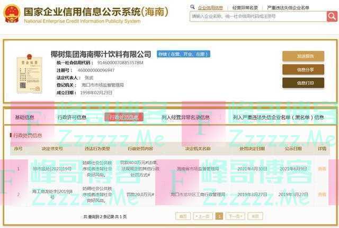Go to the first page (首页)
Image resolution: width=339 pixels, height=228 pixels.
[183, 216]
